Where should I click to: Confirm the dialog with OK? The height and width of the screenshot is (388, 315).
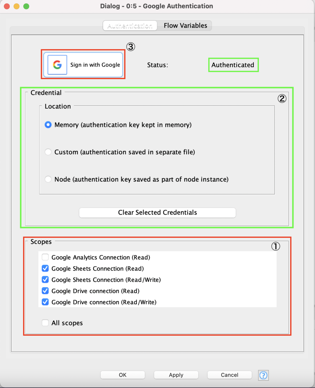pos(123,375)
